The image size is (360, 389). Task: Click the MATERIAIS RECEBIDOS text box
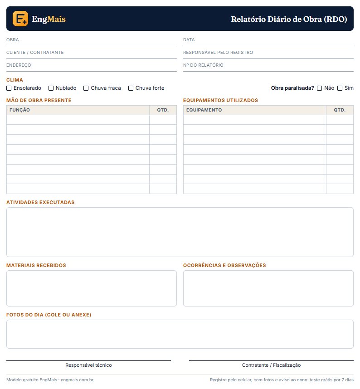(x=92, y=288)
